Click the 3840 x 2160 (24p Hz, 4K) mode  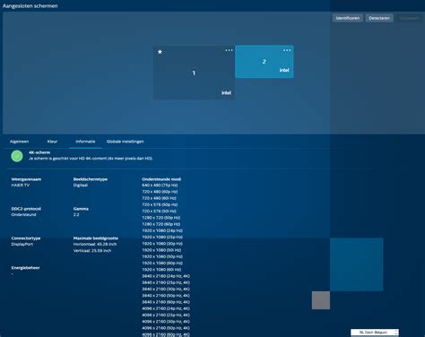coord(166,276)
